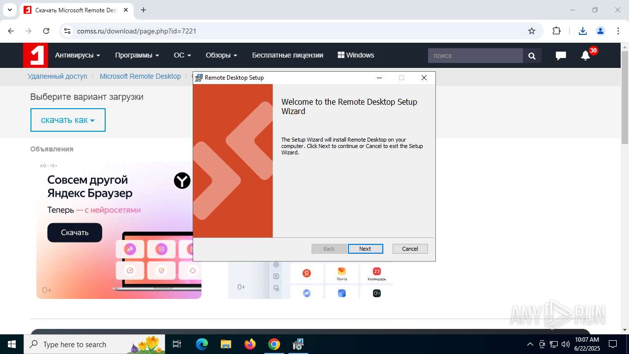629x354 pixels.
Task: Open Task View on taskbar
Action: click(177, 344)
